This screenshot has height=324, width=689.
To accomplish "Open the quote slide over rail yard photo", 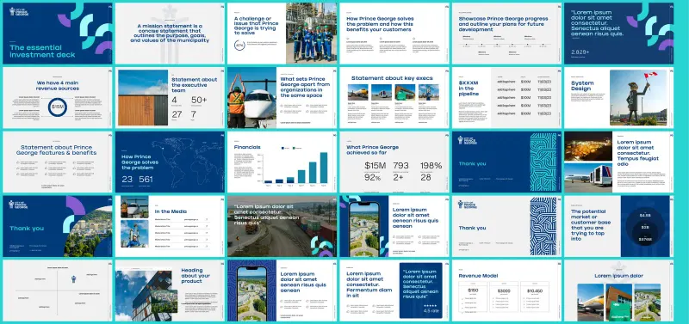I will click(282, 226).
